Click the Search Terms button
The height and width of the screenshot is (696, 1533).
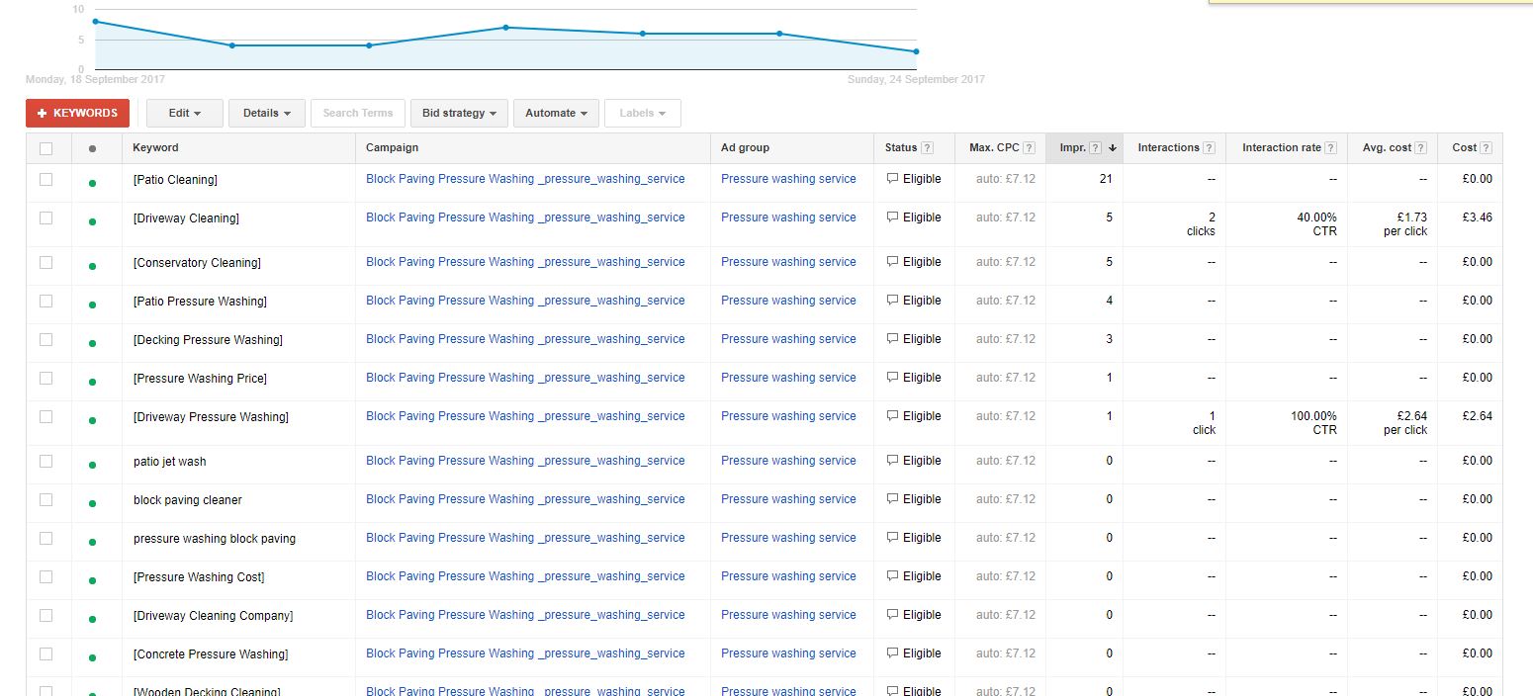(x=358, y=113)
